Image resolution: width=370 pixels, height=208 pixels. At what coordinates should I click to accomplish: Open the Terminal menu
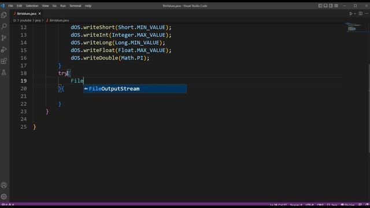coord(75,6)
